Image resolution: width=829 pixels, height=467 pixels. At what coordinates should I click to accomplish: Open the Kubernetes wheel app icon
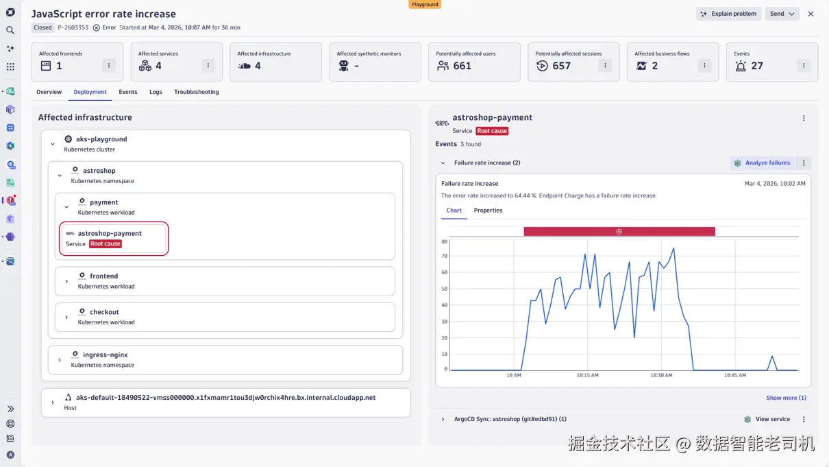(10, 165)
